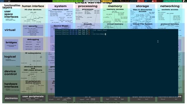Viewport: 187px width, 105px height.
Task: Click the terminal line with 'cat emacs_keys'
Action: (81, 30)
